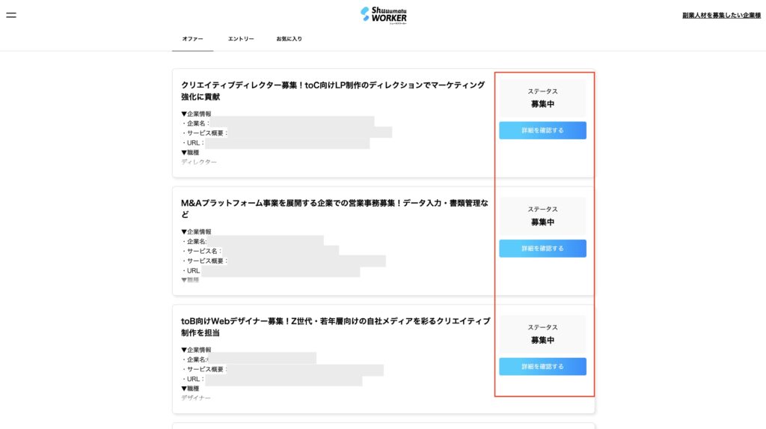Click the Shuumatu Worker logo
This screenshot has height=429, width=766.
pyautogui.click(x=384, y=15)
